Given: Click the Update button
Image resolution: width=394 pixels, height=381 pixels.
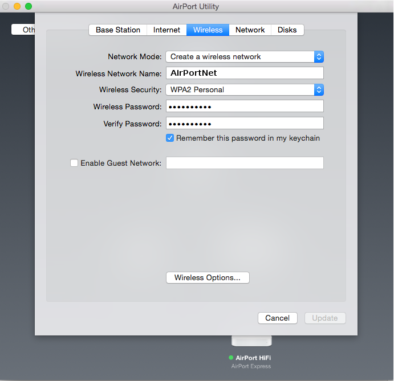Looking at the screenshot, I should pyautogui.click(x=325, y=318).
